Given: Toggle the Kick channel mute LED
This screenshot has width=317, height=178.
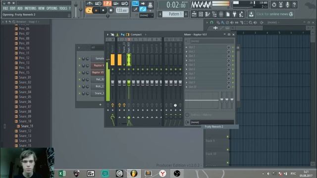Looking at the screenshot, I should (x=79, y=87).
